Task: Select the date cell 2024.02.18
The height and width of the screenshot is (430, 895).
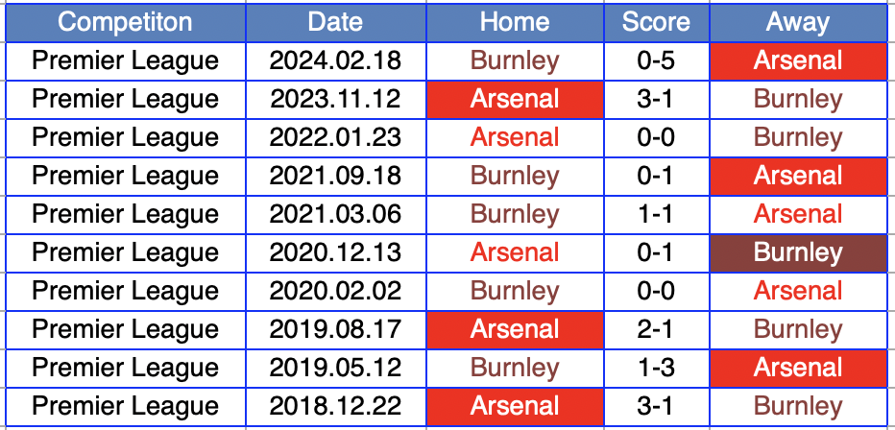Action: [335, 60]
